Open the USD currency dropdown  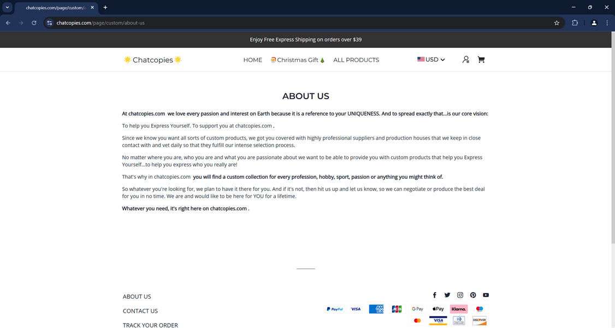[430, 59]
